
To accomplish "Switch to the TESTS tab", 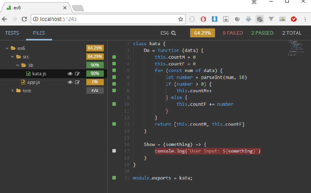I will pyautogui.click(x=12, y=33).
